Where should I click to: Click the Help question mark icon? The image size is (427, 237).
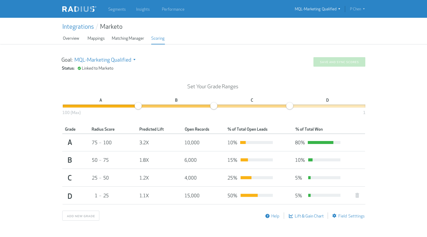tap(267, 216)
